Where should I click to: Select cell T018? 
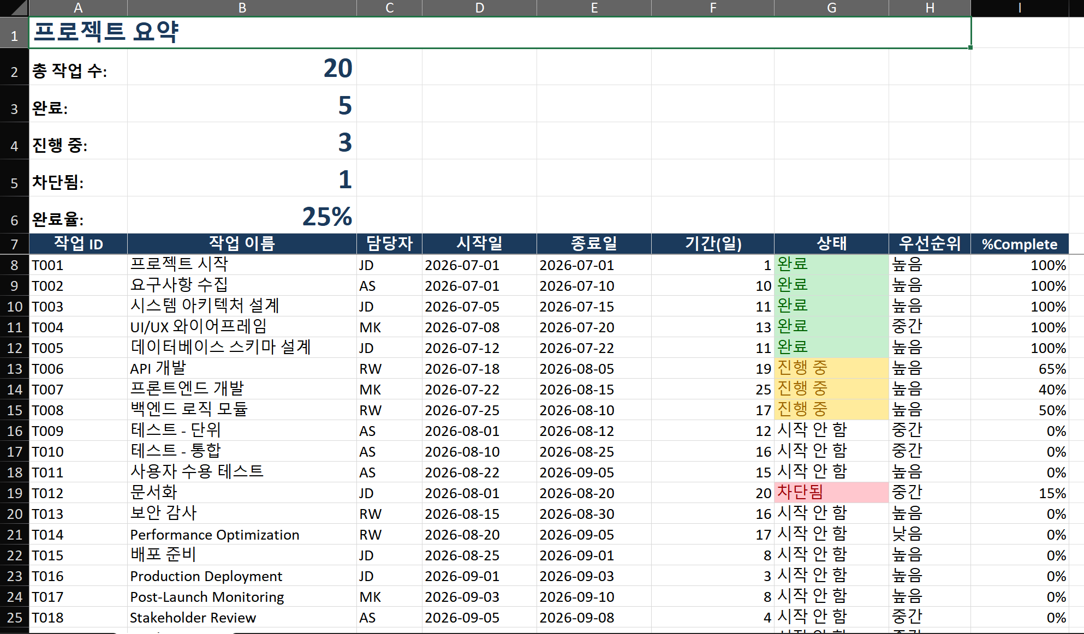(x=78, y=617)
